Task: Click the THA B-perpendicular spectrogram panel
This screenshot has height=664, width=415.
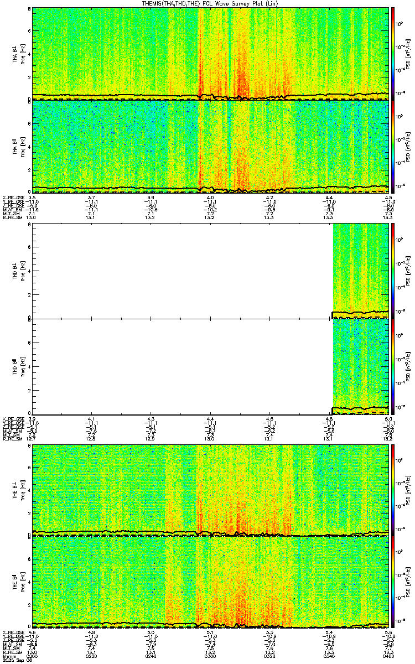Action: click(210, 54)
